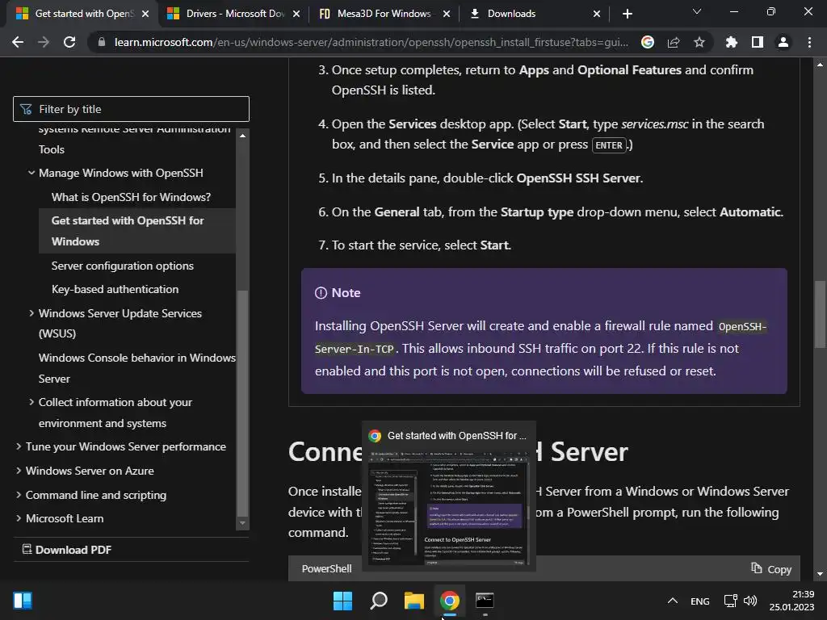
Task: Open Key-based authentication page
Action: [x=115, y=289]
